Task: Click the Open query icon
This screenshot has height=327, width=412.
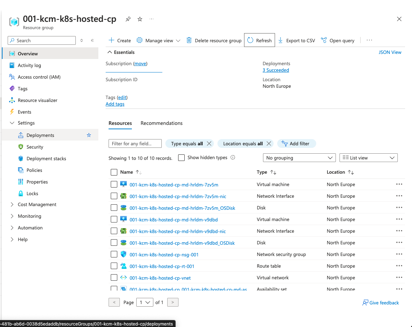Action: [x=323, y=40]
